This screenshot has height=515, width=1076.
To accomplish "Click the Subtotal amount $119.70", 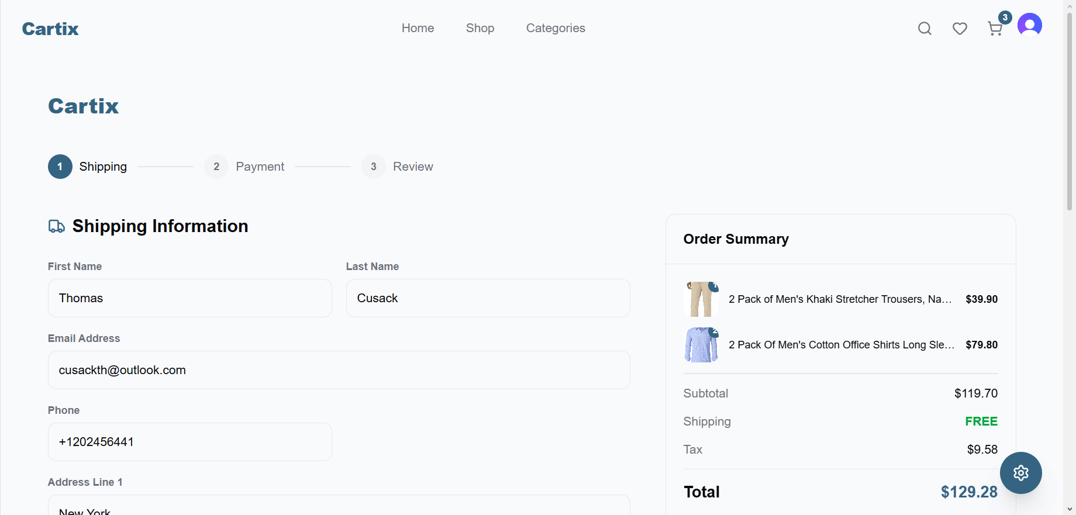I will click(976, 393).
